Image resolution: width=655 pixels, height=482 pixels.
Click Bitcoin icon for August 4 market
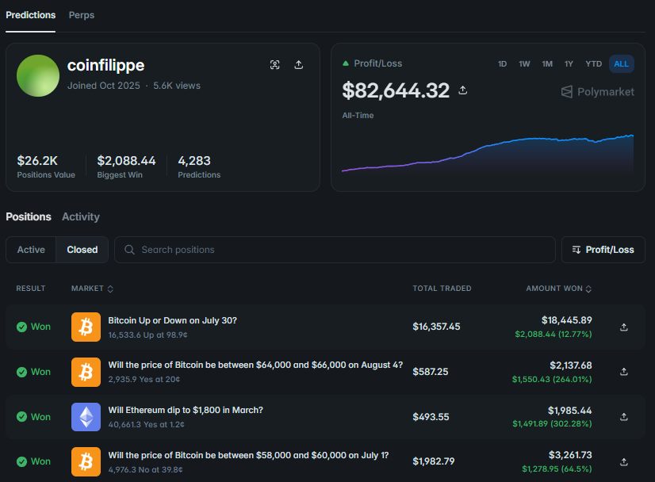click(x=86, y=372)
